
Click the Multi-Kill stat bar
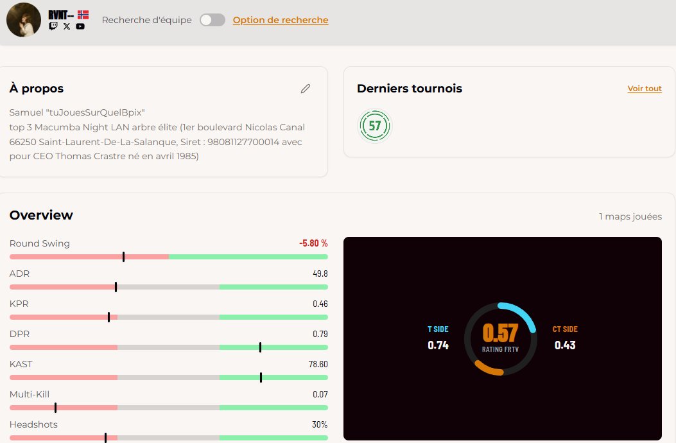tap(169, 408)
